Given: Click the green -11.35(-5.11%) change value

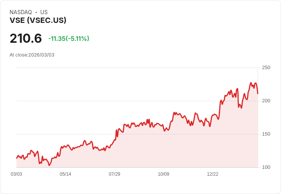Looking at the screenshot, I should point(69,39).
